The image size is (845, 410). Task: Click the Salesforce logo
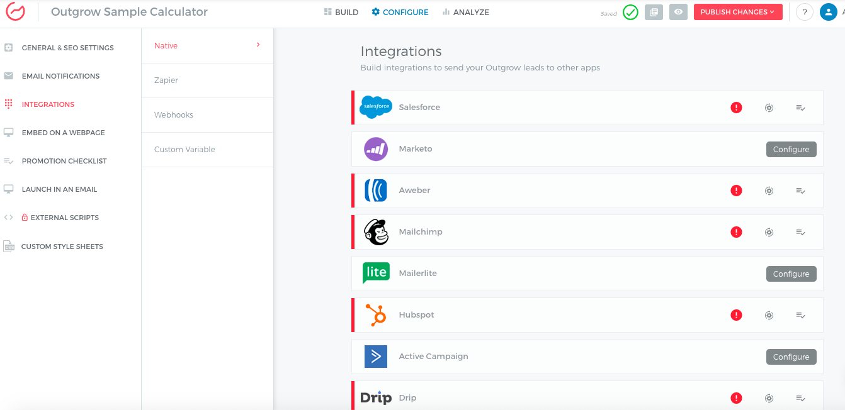pyautogui.click(x=376, y=108)
